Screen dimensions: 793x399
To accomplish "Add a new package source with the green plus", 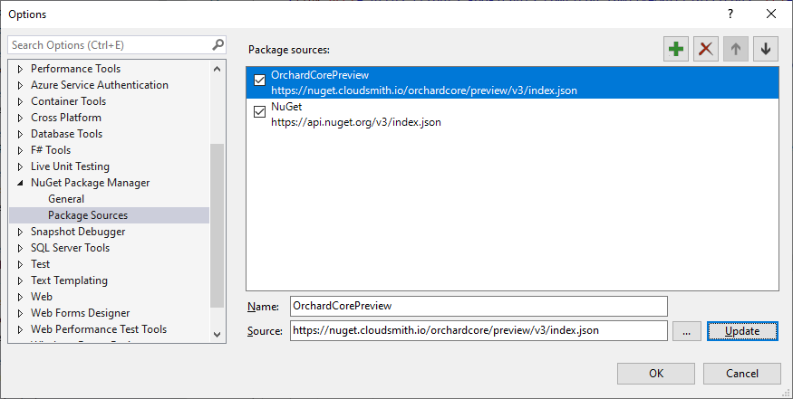I will click(676, 49).
